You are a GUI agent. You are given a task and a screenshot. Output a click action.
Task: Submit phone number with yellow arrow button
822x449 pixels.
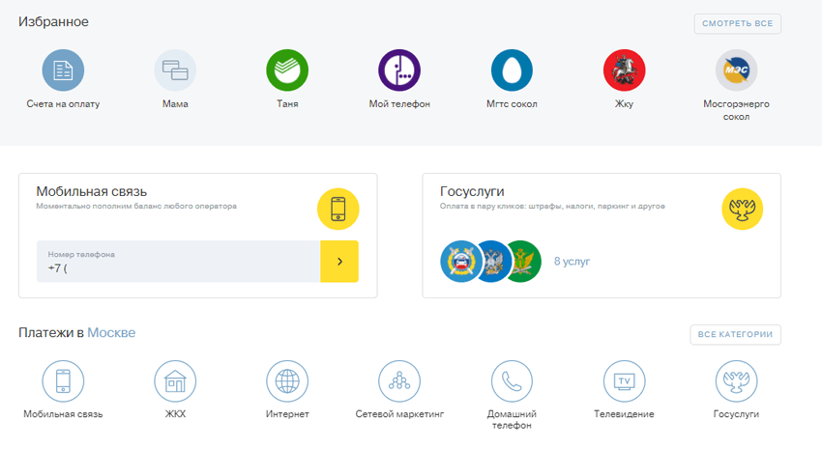pyautogui.click(x=339, y=262)
